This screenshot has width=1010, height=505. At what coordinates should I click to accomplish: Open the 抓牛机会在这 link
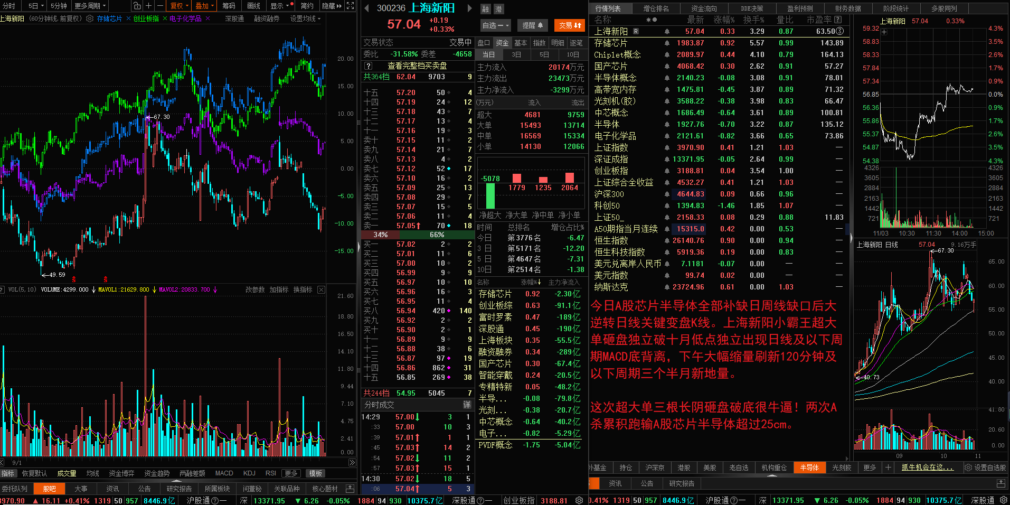[x=928, y=467]
